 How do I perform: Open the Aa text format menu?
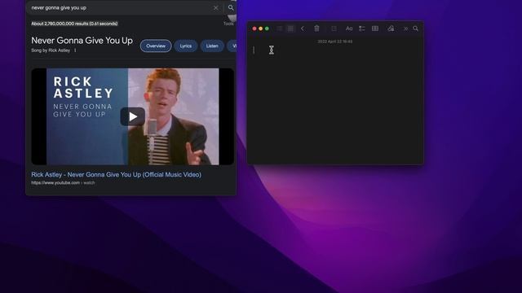[349, 28]
